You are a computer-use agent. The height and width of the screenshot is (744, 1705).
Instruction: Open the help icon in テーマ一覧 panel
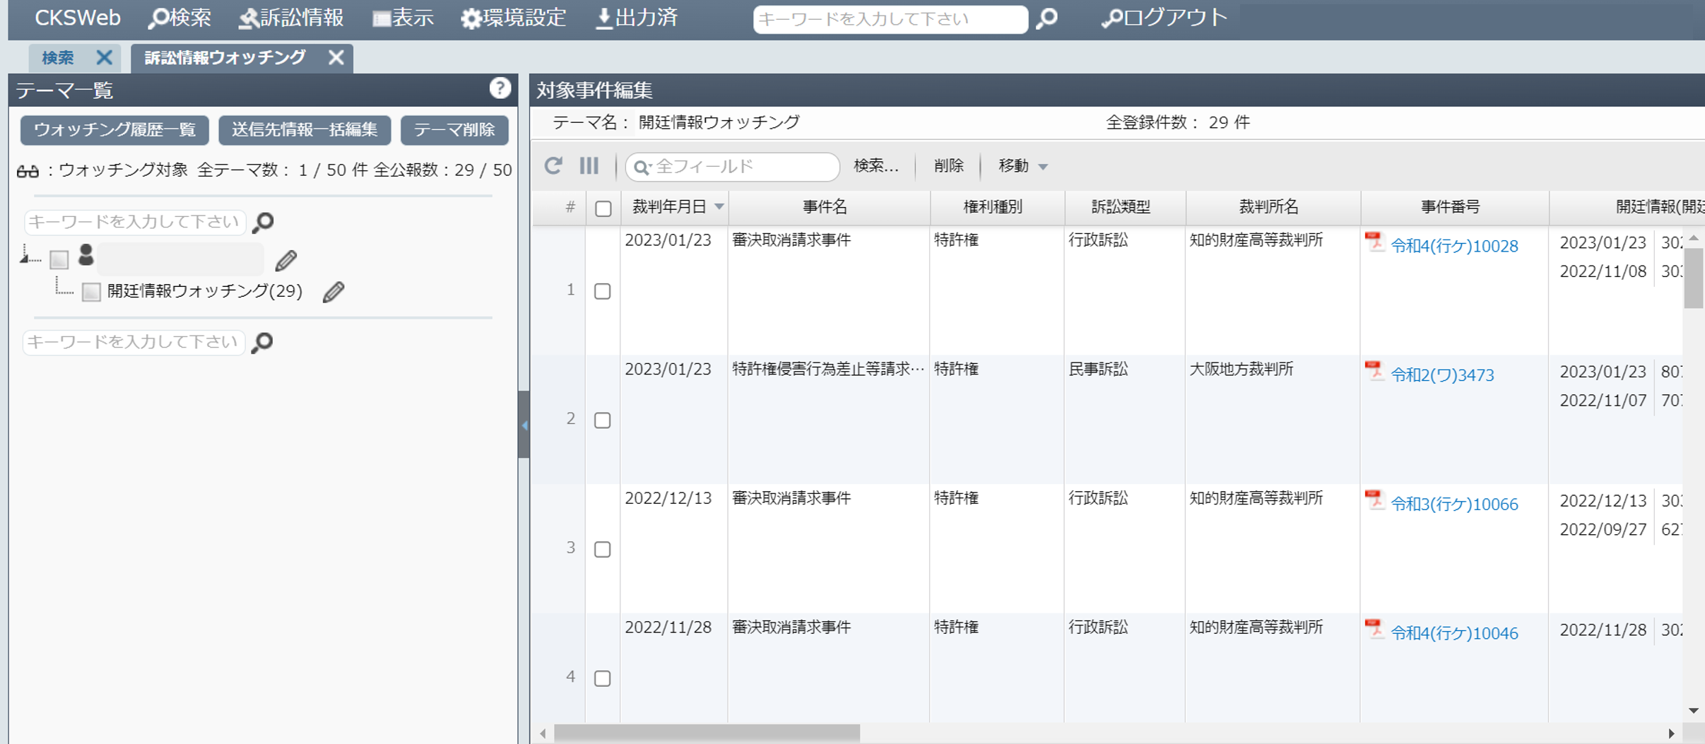click(x=501, y=89)
